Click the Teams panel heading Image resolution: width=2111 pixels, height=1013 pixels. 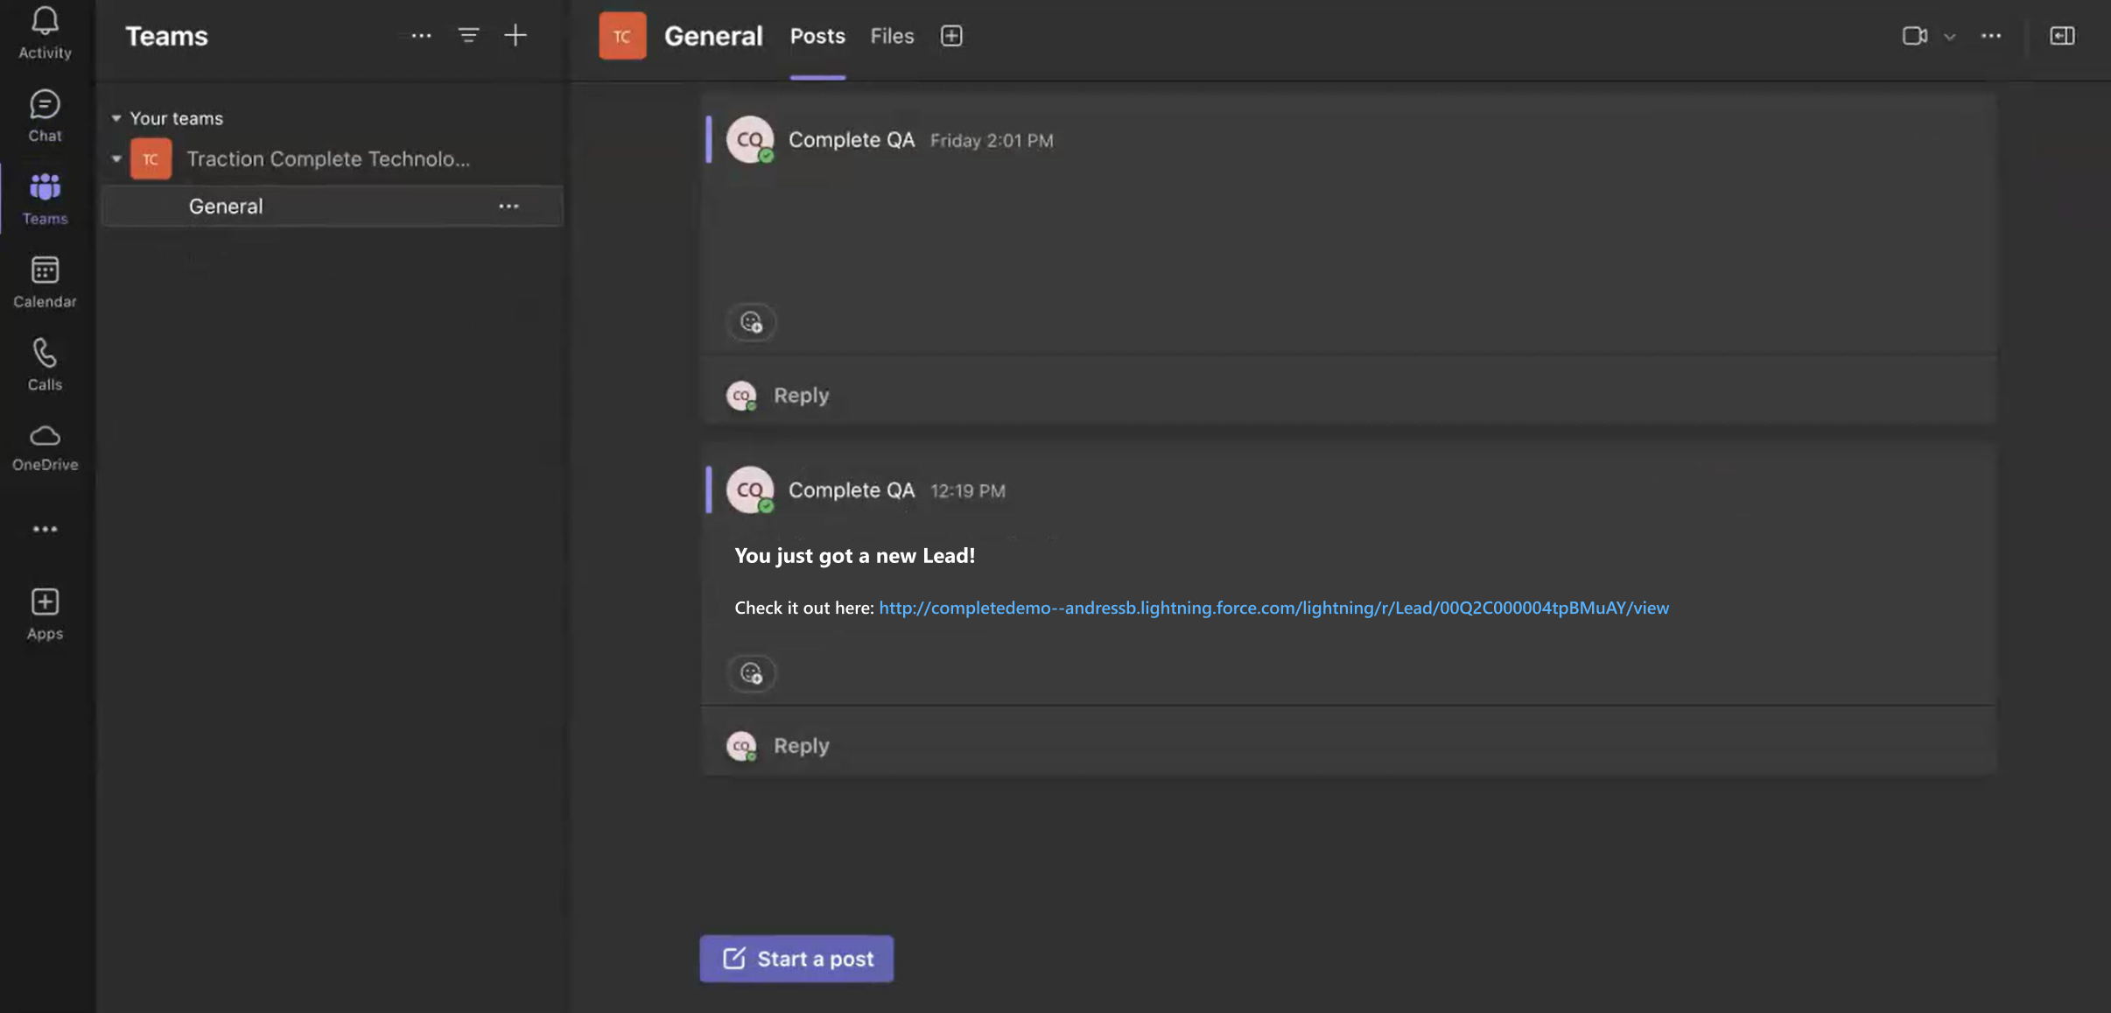tap(166, 36)
